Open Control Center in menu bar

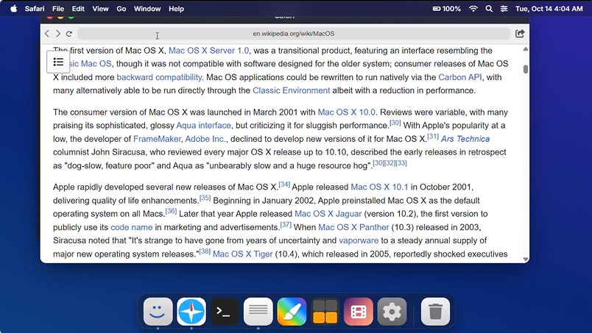click(x=504, y=9)
